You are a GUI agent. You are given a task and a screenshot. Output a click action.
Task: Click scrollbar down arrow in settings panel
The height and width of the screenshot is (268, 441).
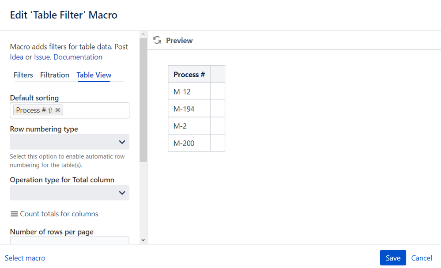(x=143, y=240)
